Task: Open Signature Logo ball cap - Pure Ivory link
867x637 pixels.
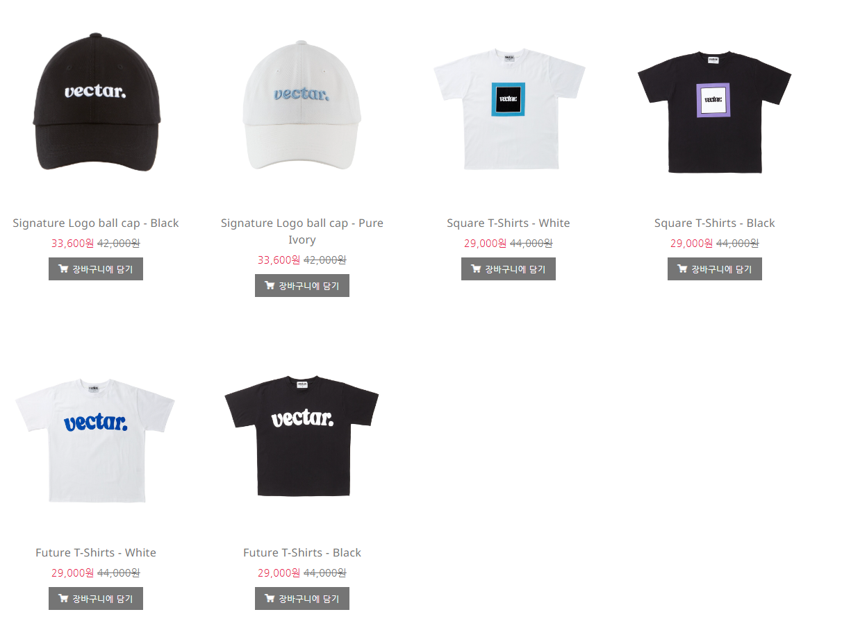Action: pos(302,231)
